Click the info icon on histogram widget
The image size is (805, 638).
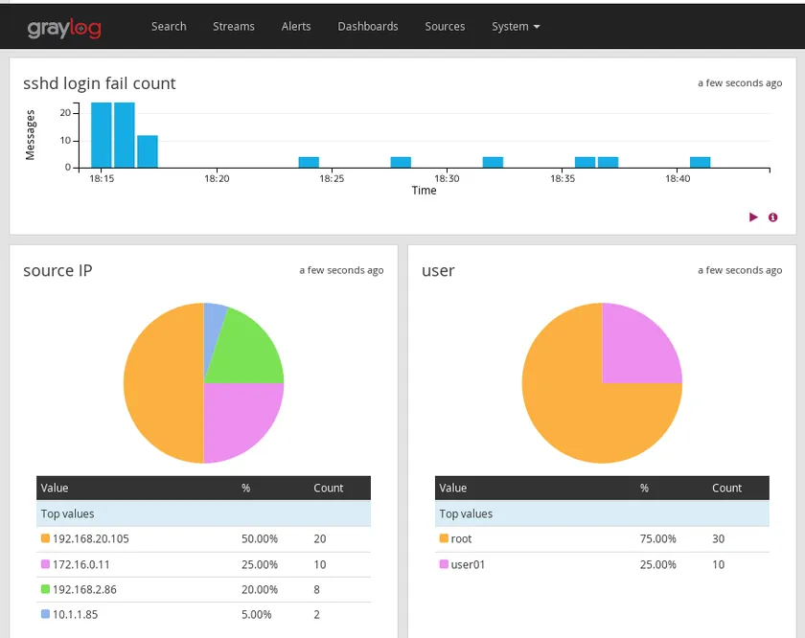pos(773,217)
